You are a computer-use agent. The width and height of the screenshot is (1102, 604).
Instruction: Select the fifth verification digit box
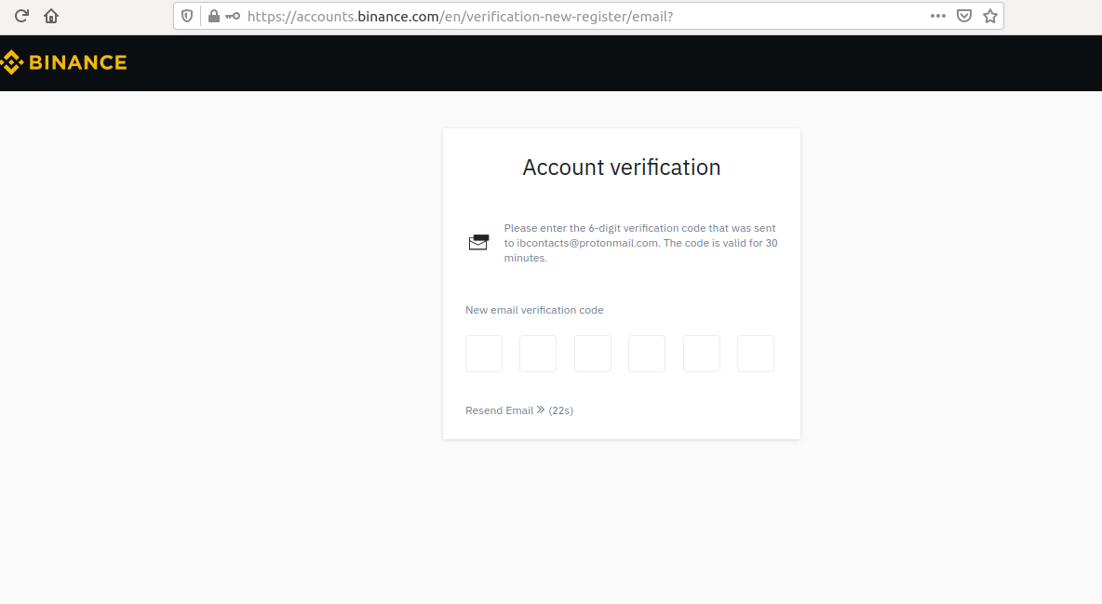(x=702, y=354)
